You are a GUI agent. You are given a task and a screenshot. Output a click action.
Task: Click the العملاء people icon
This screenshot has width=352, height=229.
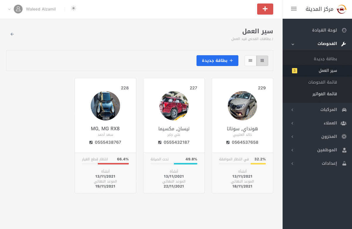click(344, 123)
